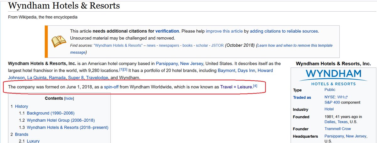The height and width of the screenshot is (143, 377).
Task: Open the 'newspapers' find-sources link
Action: 169,45
